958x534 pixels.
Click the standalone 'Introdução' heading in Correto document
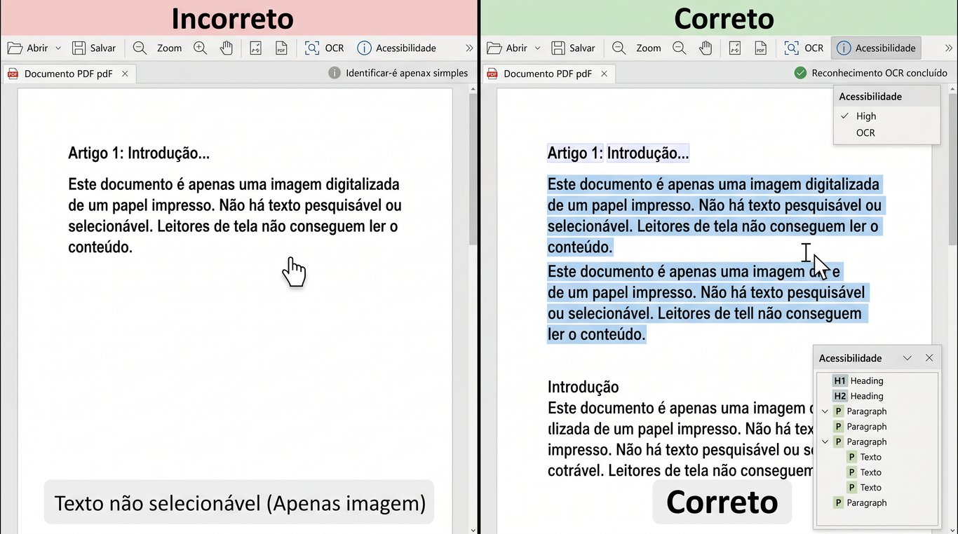[583, 387]
